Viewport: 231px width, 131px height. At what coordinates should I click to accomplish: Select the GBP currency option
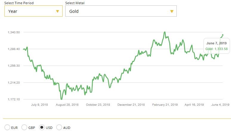pyautogui.click(x=24, y=127)
